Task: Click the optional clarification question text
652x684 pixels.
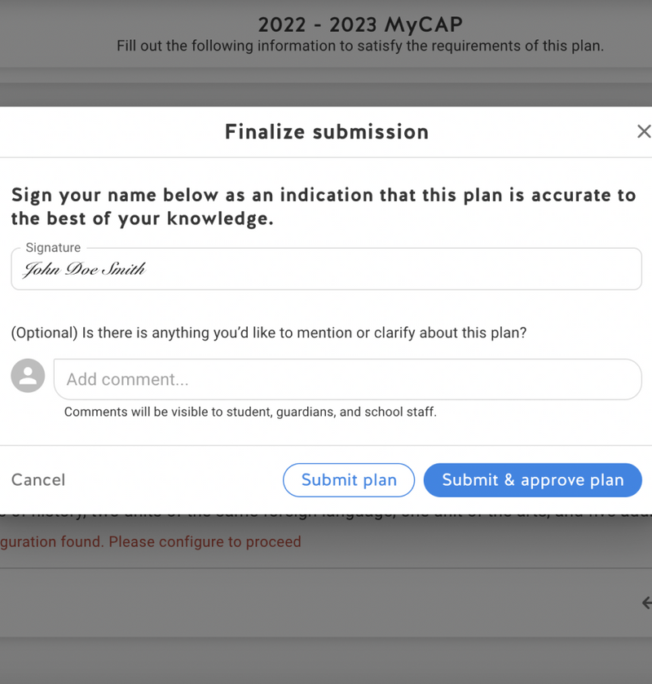Action: [269, 333]
